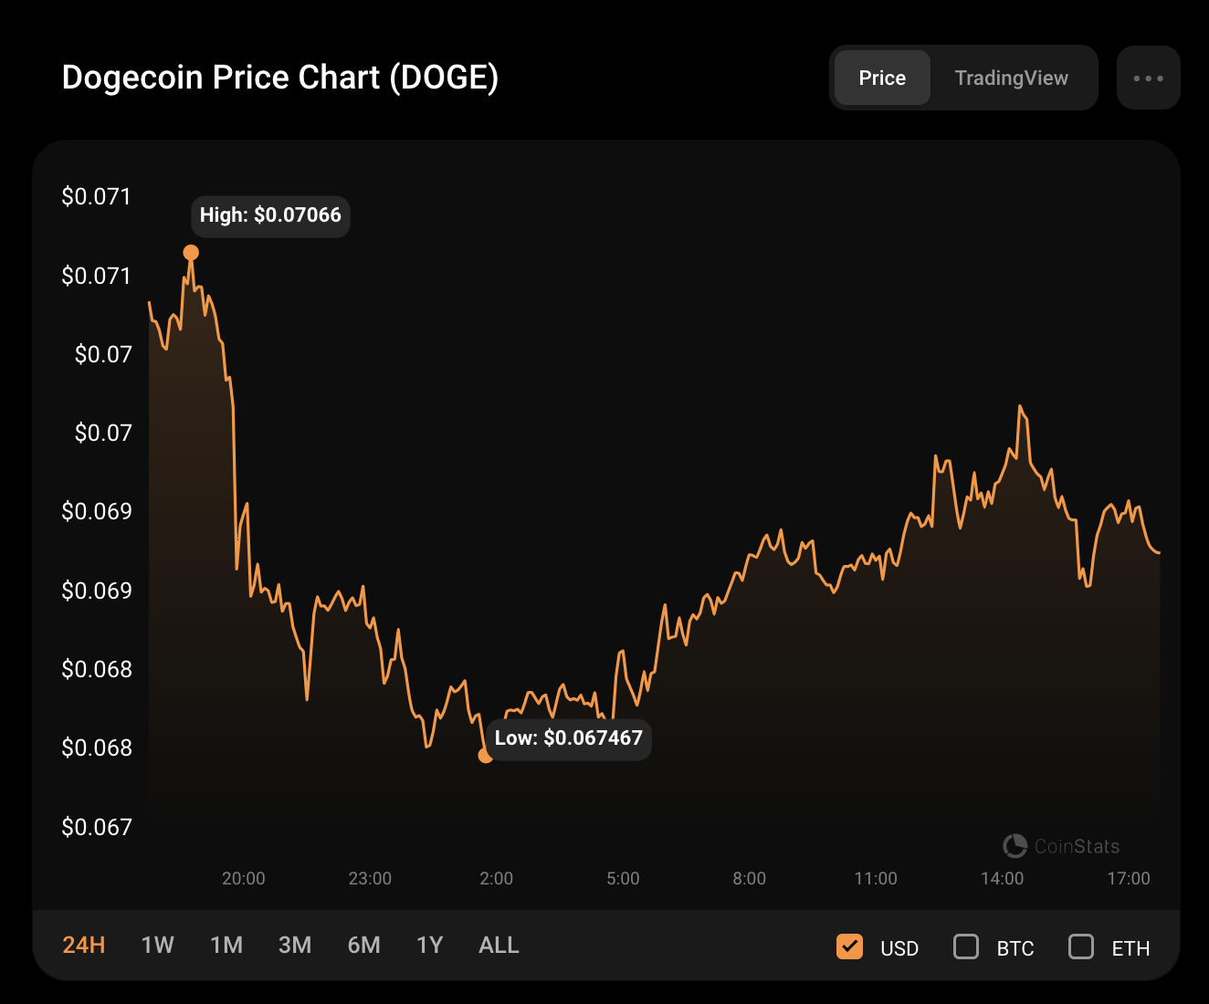This screenshot has height=1004, width=1209.
Task: Switch to the Price chart tab
Action: pyautogui.click(x=882, y=78)
